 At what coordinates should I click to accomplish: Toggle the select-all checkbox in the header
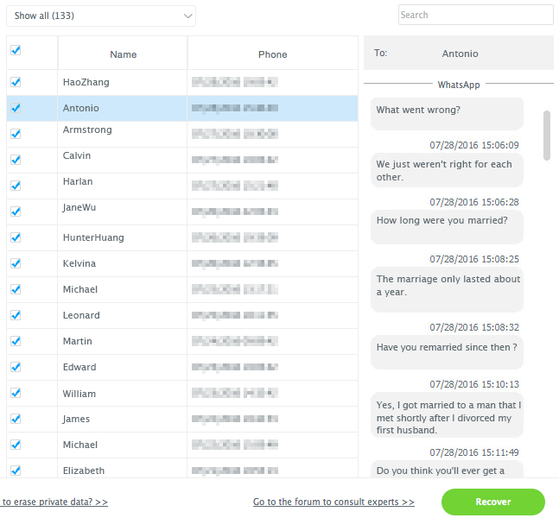pos(16,50)
